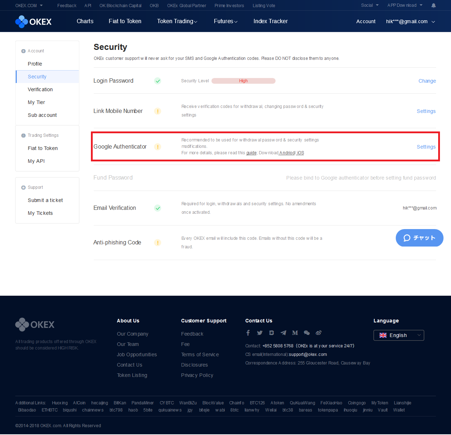Open the API link in the top bar
The image size is (451, 435).
(x=88, y=5)
